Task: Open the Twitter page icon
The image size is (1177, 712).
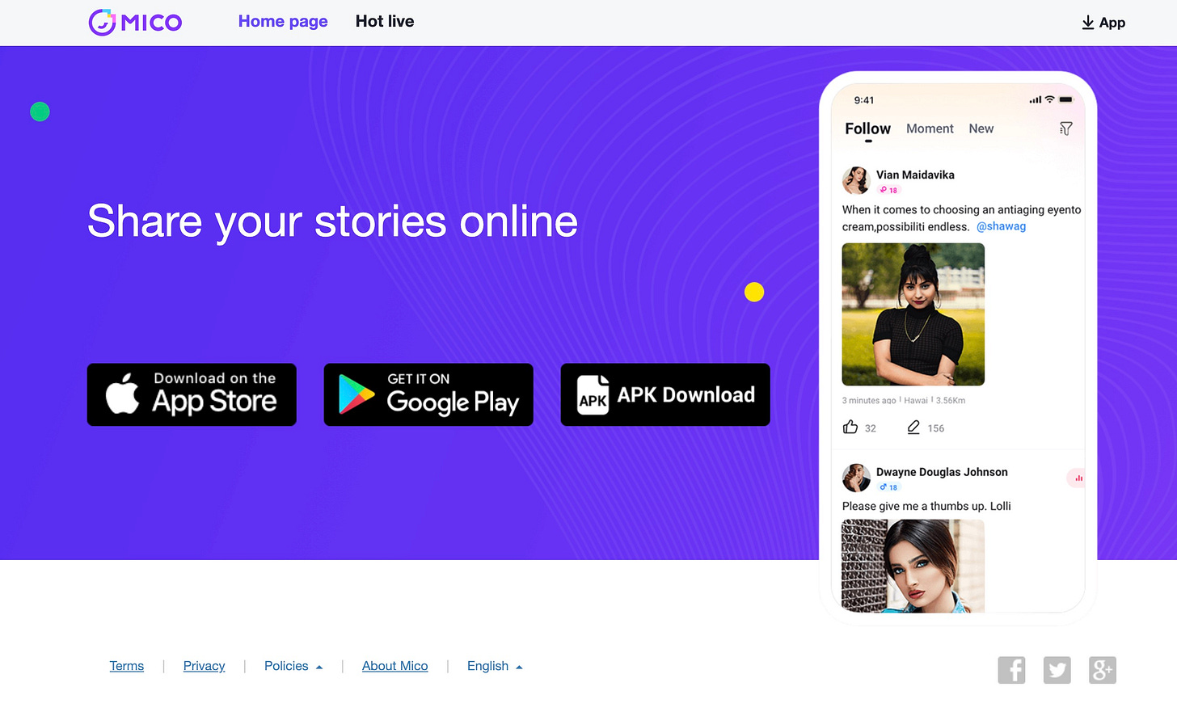Action: (x=1057, y=670)
